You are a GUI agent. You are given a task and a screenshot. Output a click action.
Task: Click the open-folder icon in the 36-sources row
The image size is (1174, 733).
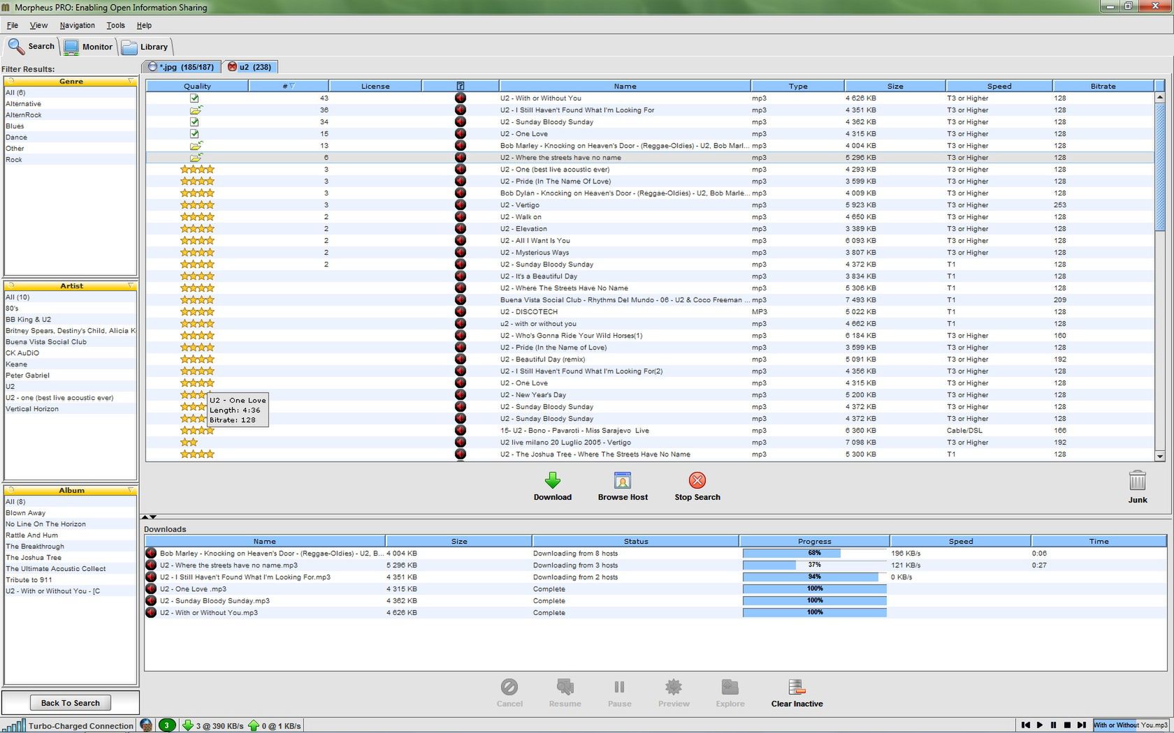[196, 110]
